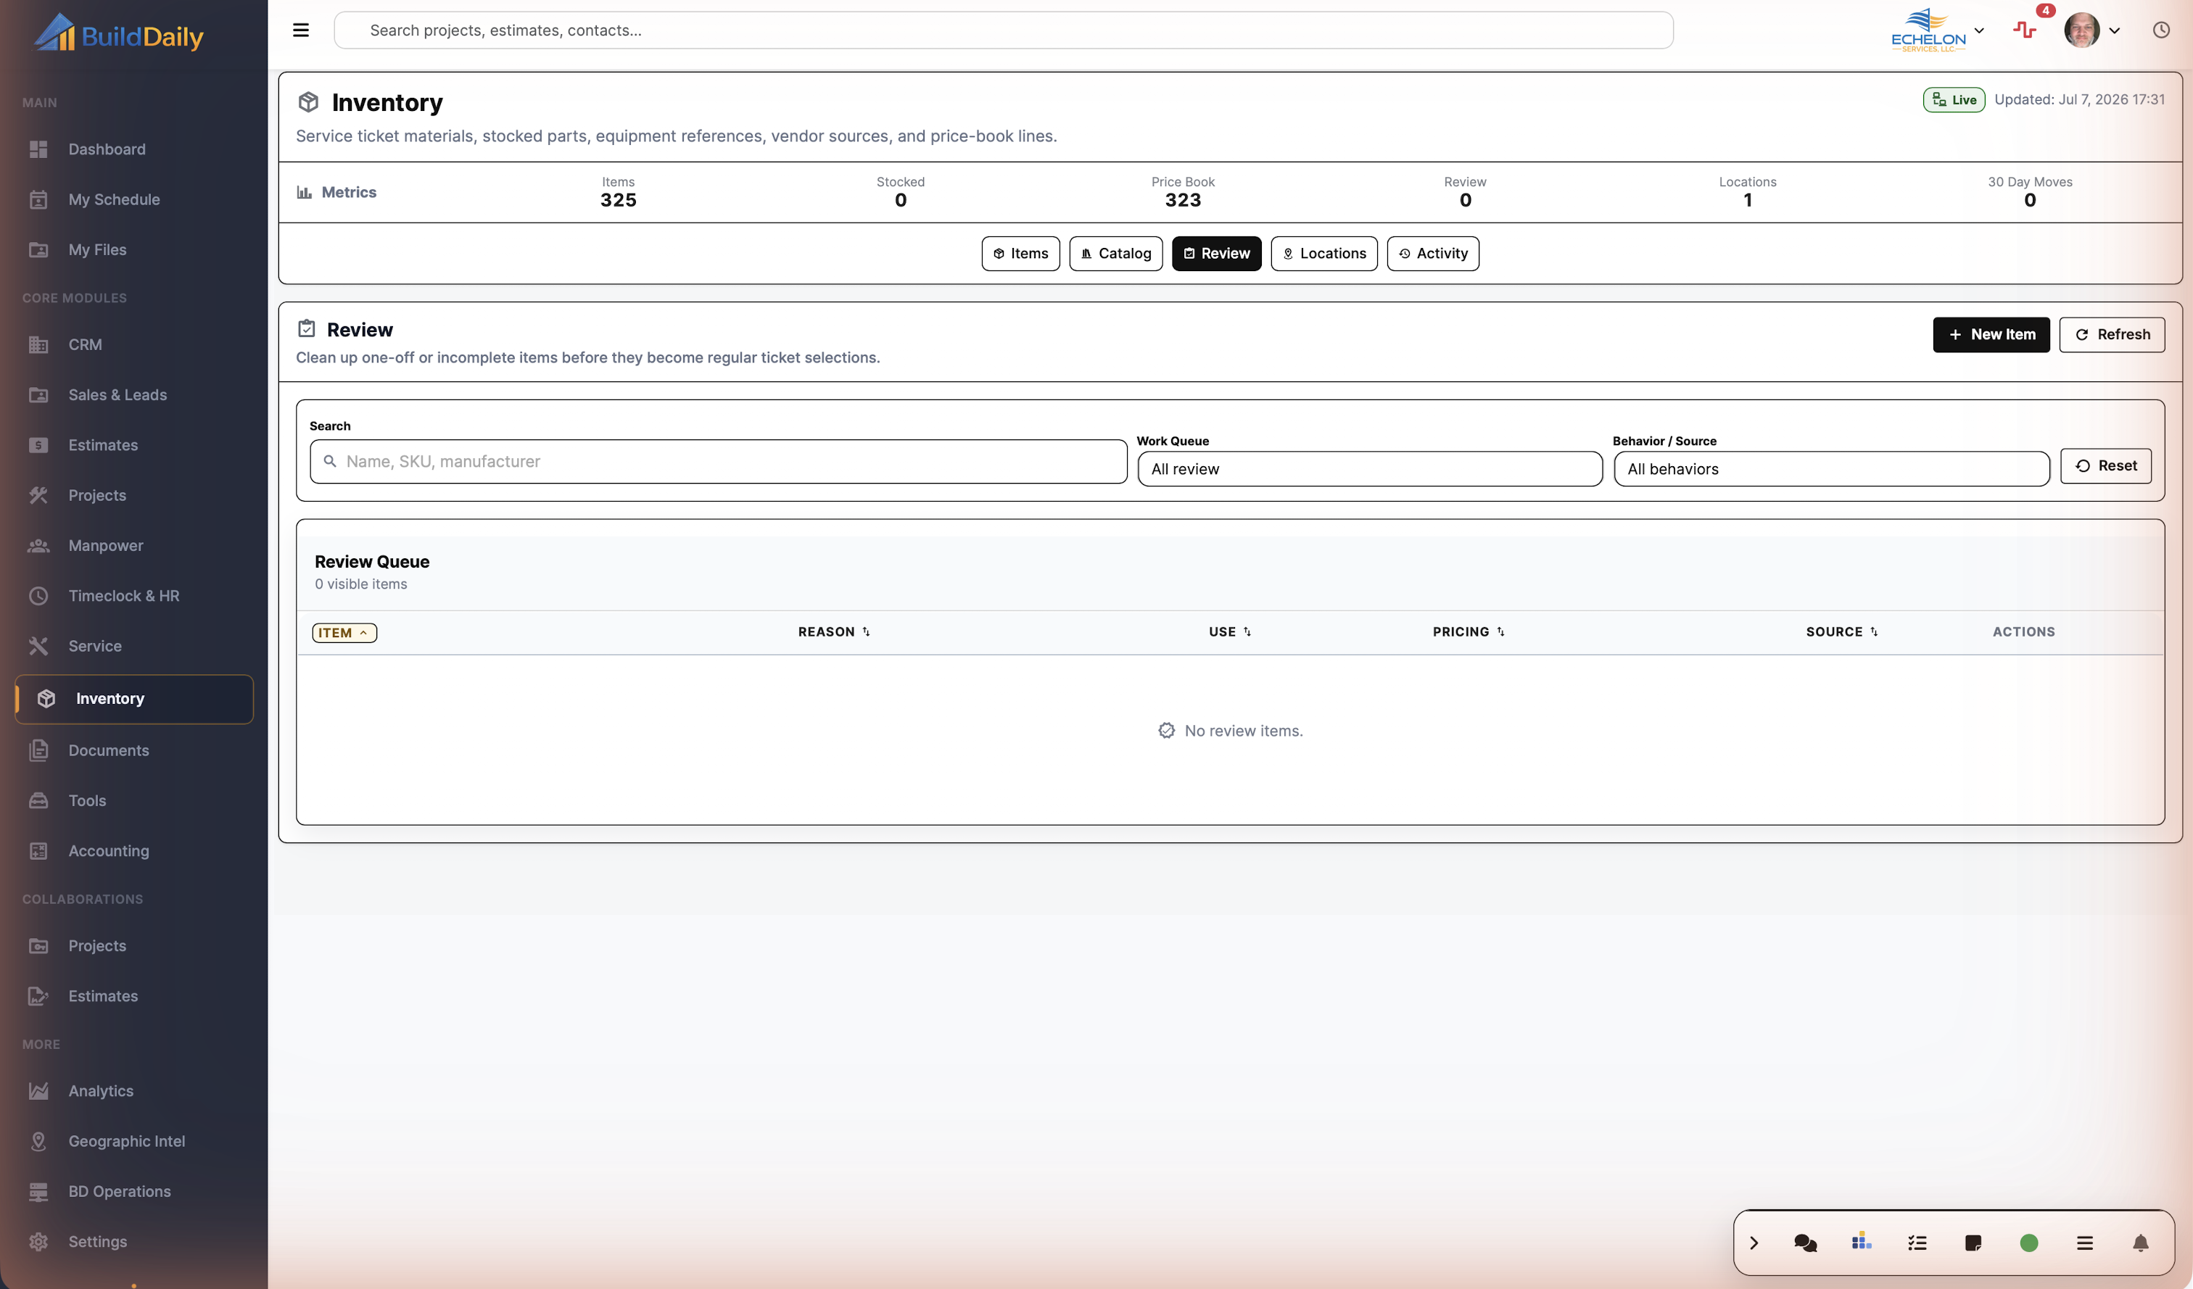This screenshot has height=1289, width=2193.
Task: Switch to the Activity tab
Action: pos(1432,254)
